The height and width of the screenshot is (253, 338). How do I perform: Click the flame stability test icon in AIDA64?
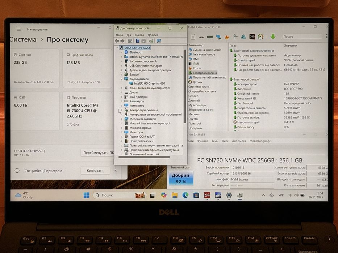point(227,37)
